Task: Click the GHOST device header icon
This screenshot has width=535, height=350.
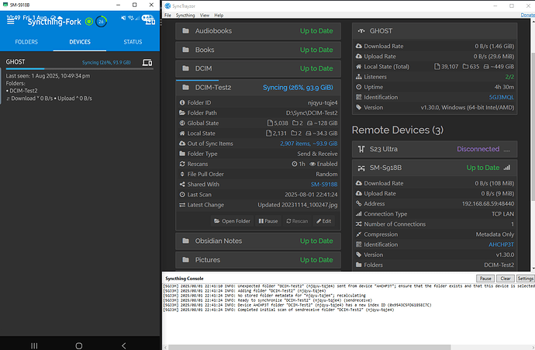Action: pyautogui.click(x=361, y=31)
